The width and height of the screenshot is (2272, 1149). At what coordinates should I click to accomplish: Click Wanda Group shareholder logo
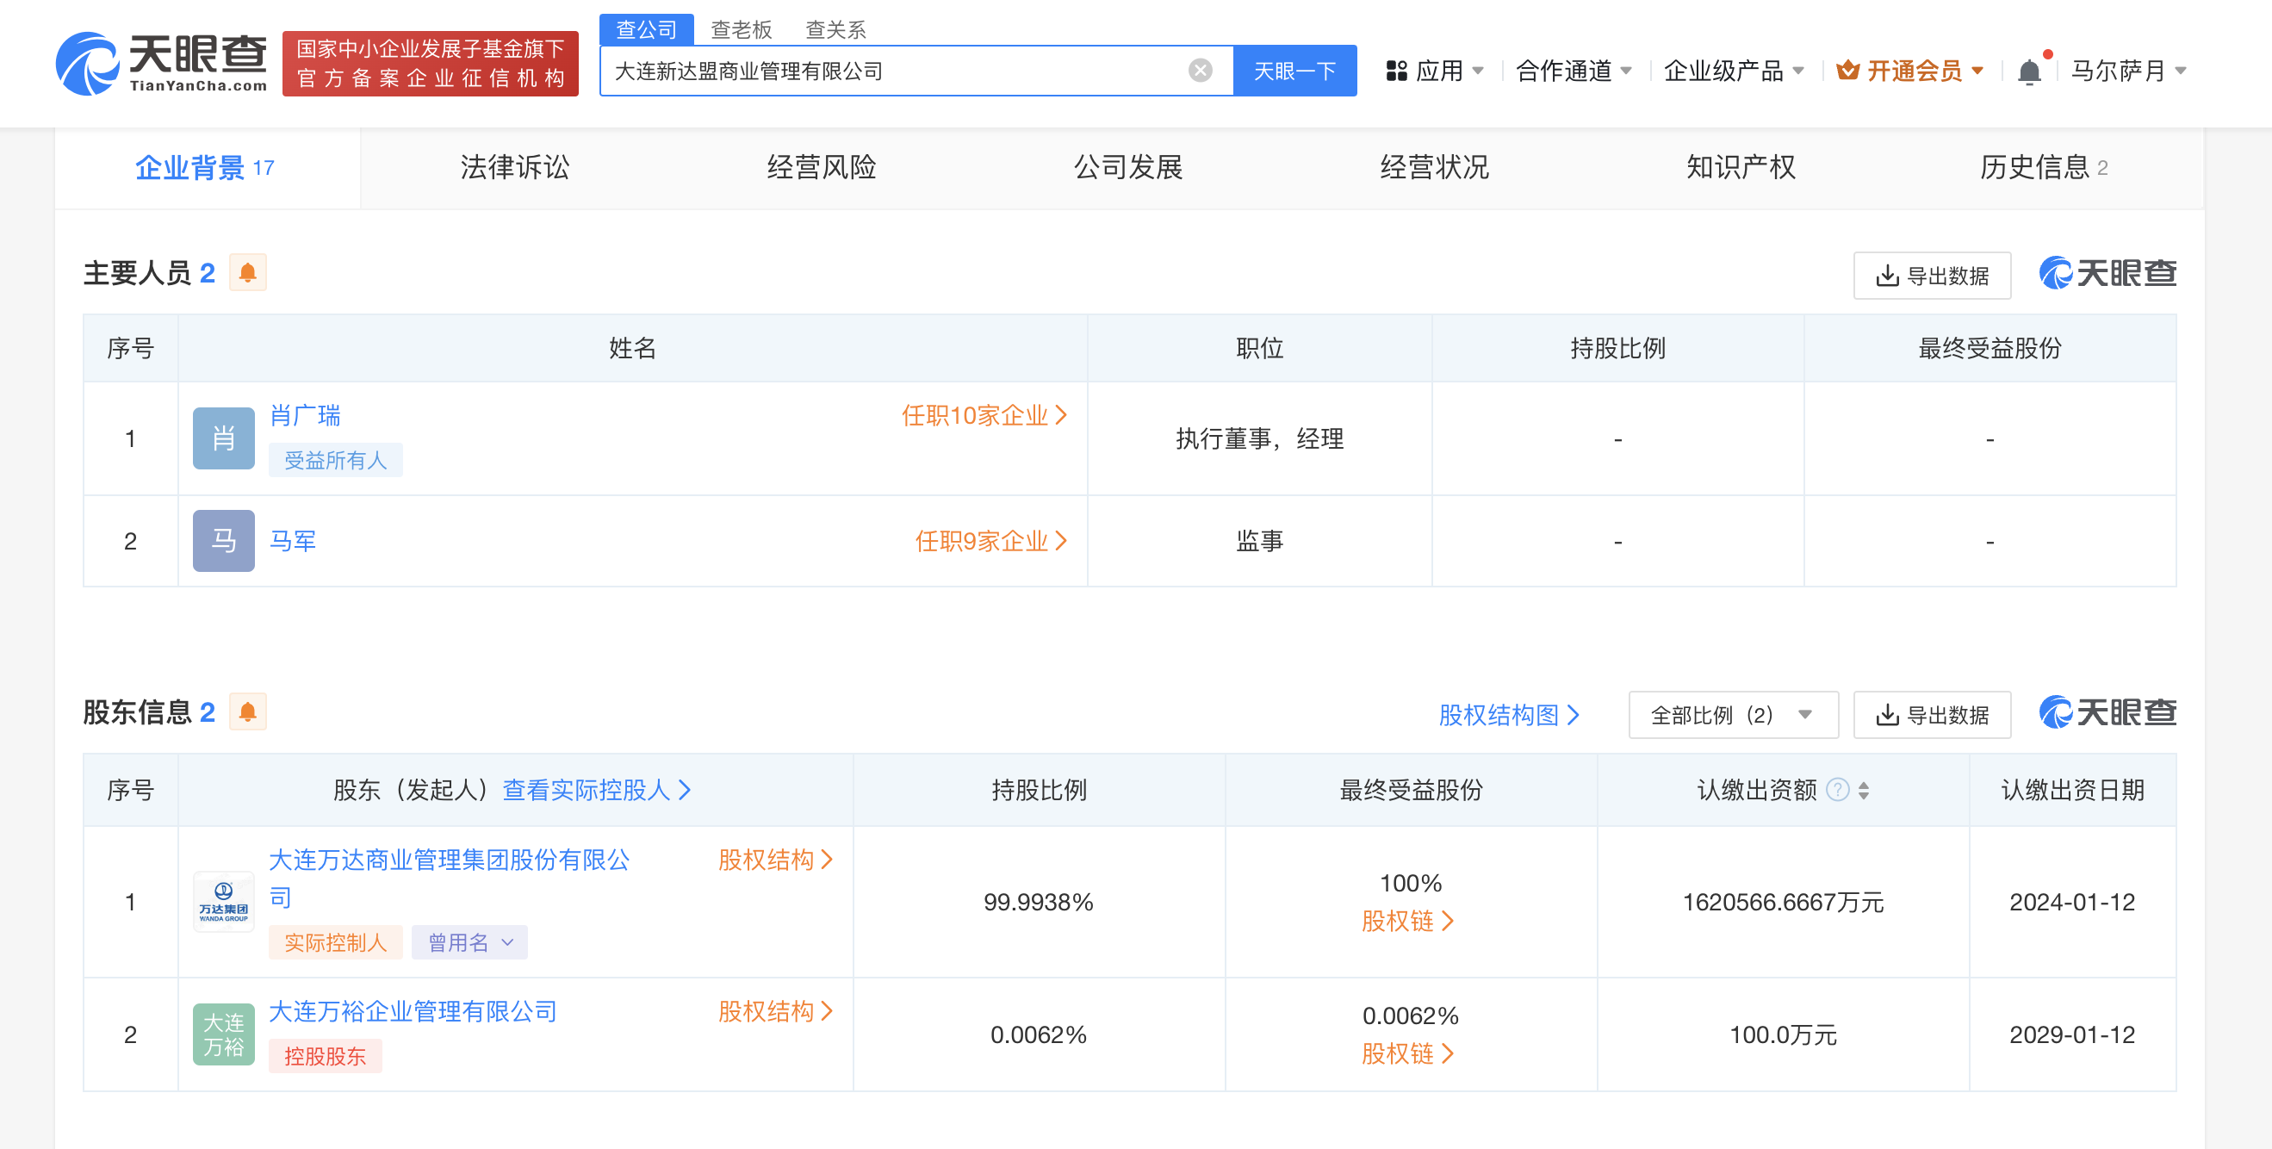tap(223, 902)
